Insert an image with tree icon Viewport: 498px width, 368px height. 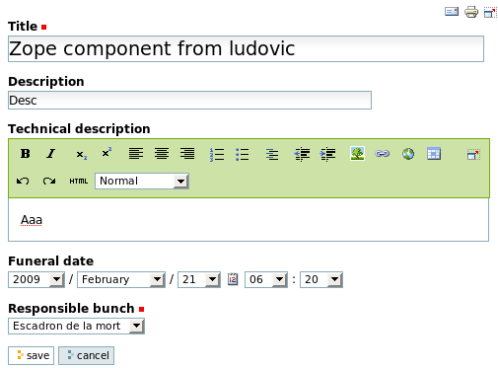coord(357,154)
